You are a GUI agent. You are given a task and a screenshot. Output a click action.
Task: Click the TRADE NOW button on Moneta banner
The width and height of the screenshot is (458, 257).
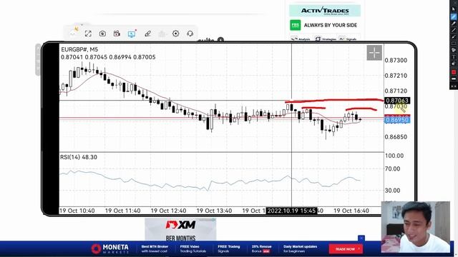tap(346, 249)
